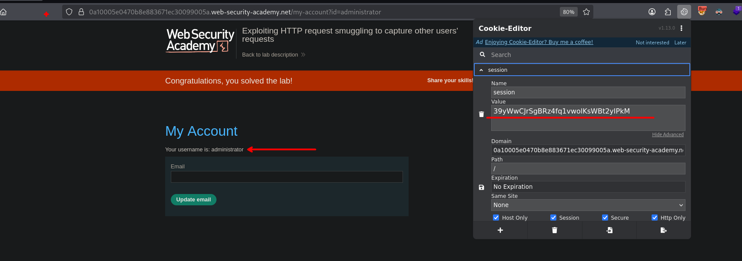Disable the Http Only checkbox

[654, 217]
